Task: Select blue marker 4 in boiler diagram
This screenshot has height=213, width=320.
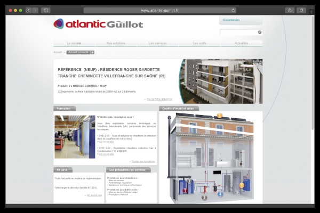Action: pos(221,194)
